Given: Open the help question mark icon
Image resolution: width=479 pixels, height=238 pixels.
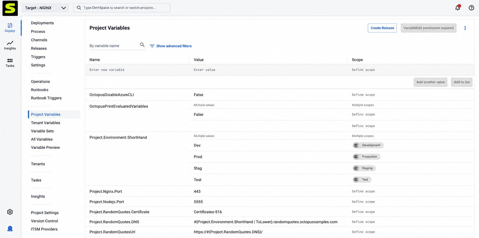Looking at the screenshot, I should pos(471,8).
